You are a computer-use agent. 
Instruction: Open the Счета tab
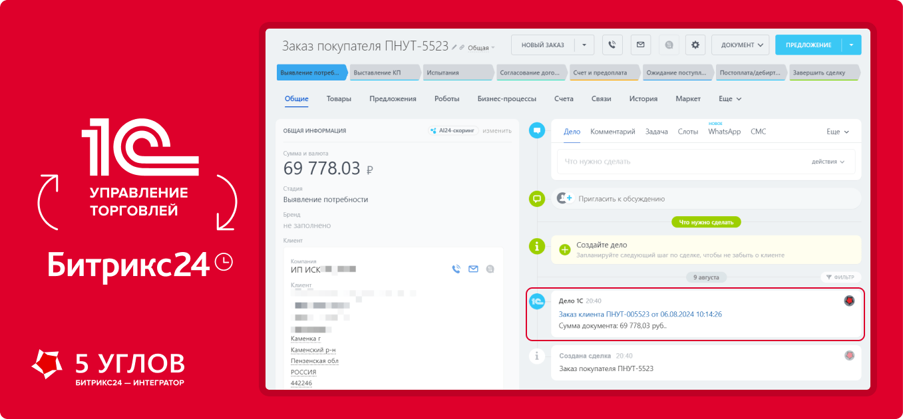coord(564,98)
